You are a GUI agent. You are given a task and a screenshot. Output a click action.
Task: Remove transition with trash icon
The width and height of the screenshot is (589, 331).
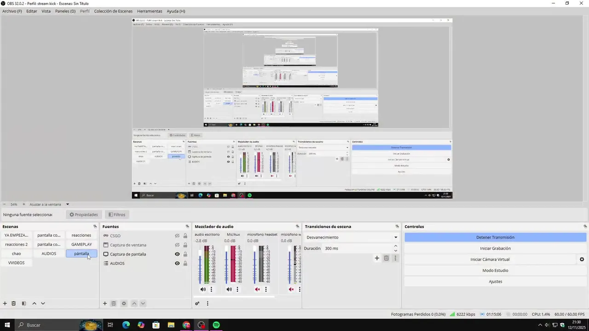[387, 258]
